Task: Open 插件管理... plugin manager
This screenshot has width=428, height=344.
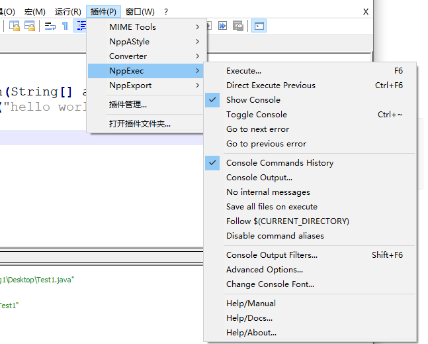Action: (x=128, y=104)
